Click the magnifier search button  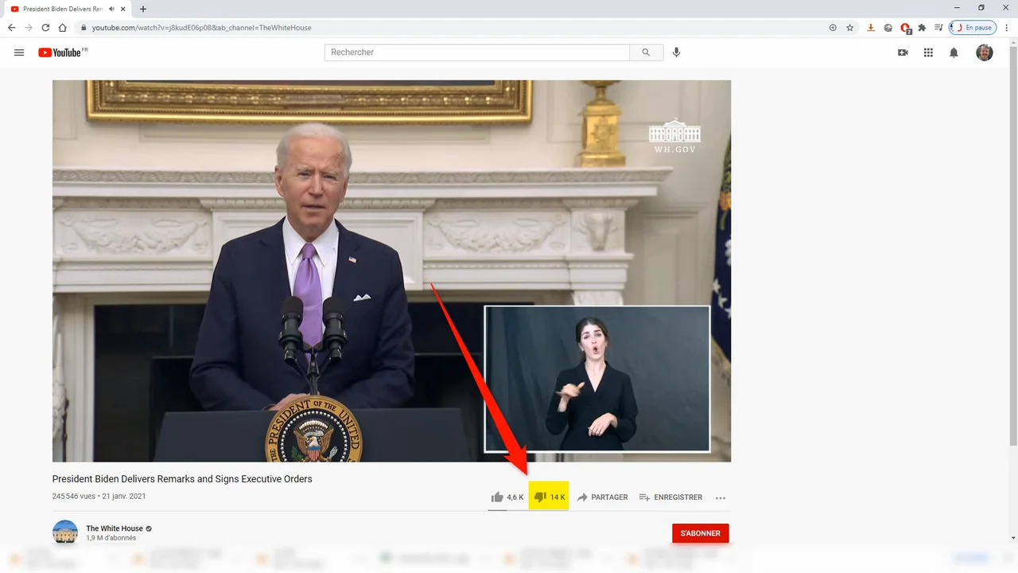point(646,53)
